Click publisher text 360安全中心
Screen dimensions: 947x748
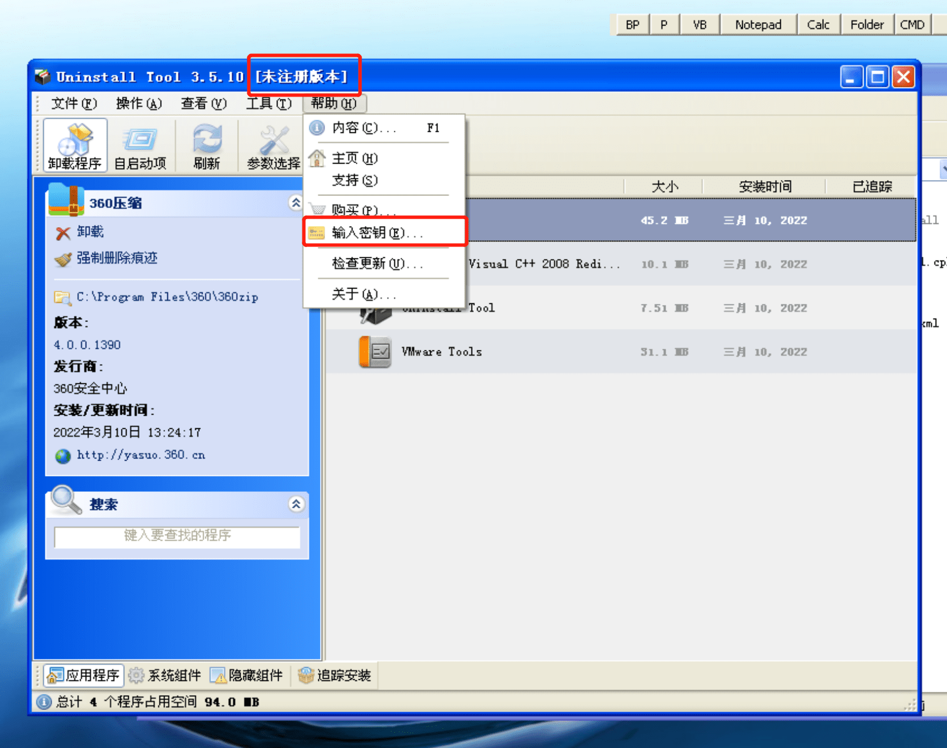pyautogui.click(x=90, y=388)
